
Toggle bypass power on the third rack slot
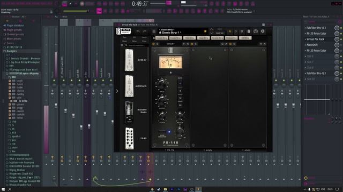point(230,44)
